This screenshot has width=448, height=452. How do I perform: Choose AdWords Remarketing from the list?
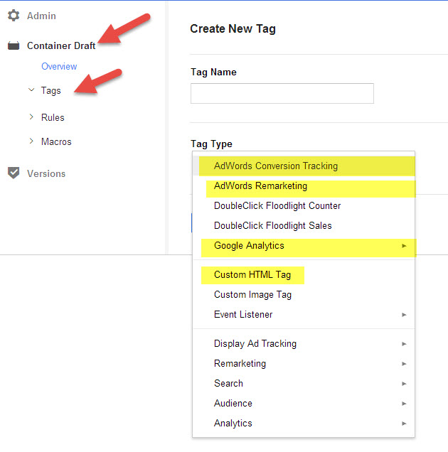pyautogui.click(x=260, y=186)
